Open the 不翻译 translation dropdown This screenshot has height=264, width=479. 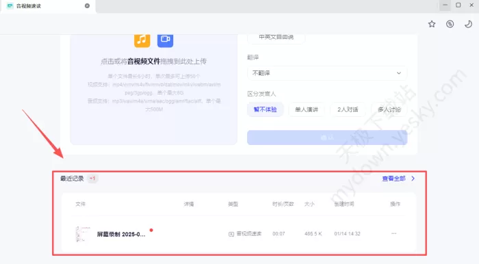(x=327, y=73)
